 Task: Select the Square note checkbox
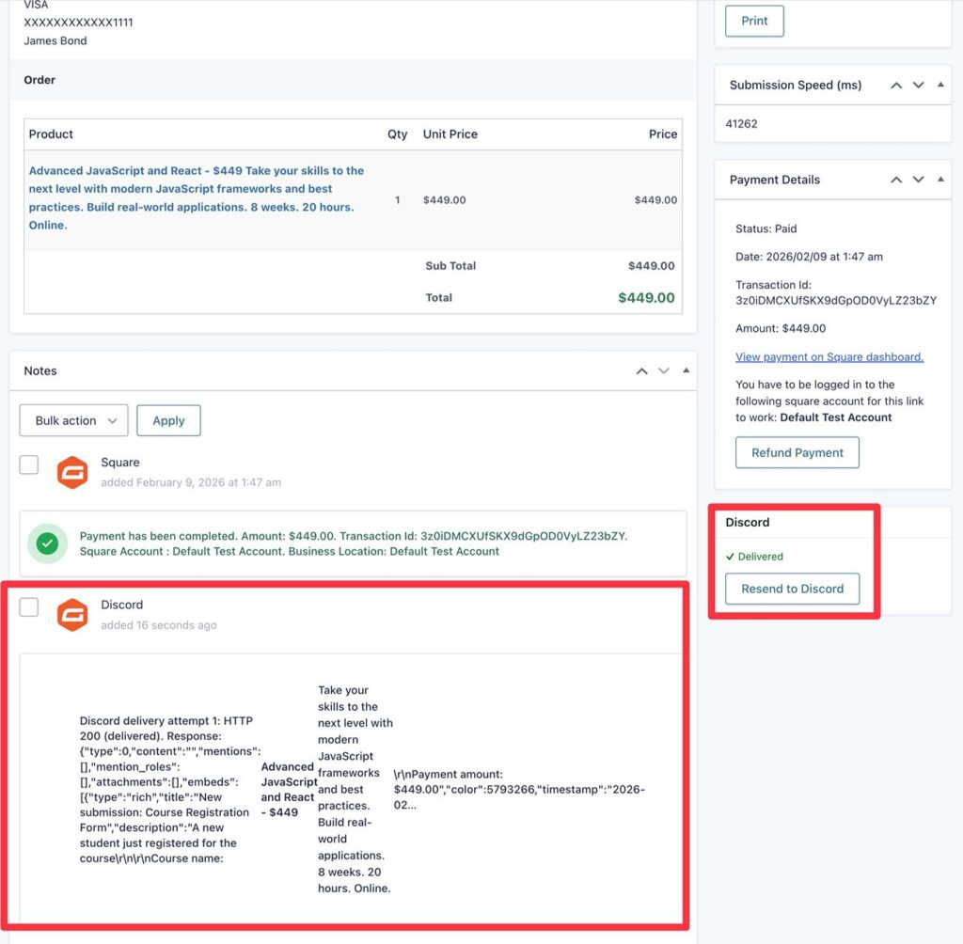pos(29,464)
